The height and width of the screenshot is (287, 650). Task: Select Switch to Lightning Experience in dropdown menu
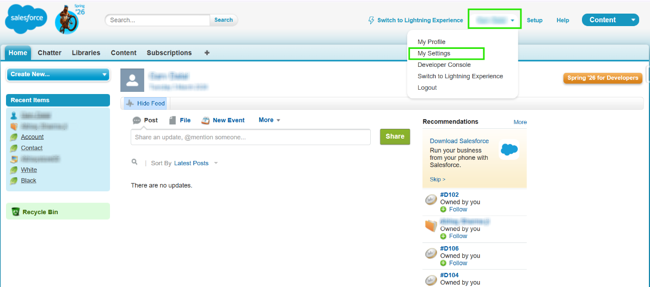pos(460,76)
